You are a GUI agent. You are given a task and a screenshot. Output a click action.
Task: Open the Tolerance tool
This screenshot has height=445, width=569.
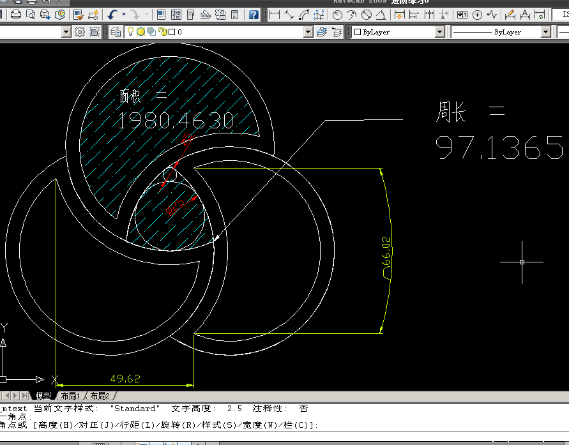pos(462,15)
